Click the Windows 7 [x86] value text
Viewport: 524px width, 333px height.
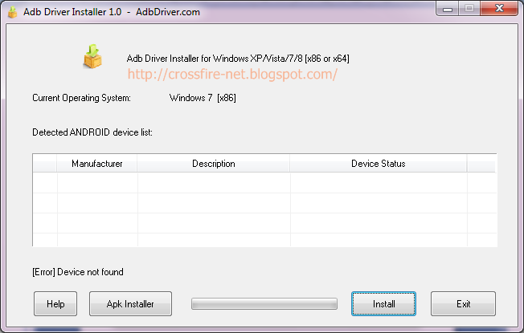(x=203, y=98)
